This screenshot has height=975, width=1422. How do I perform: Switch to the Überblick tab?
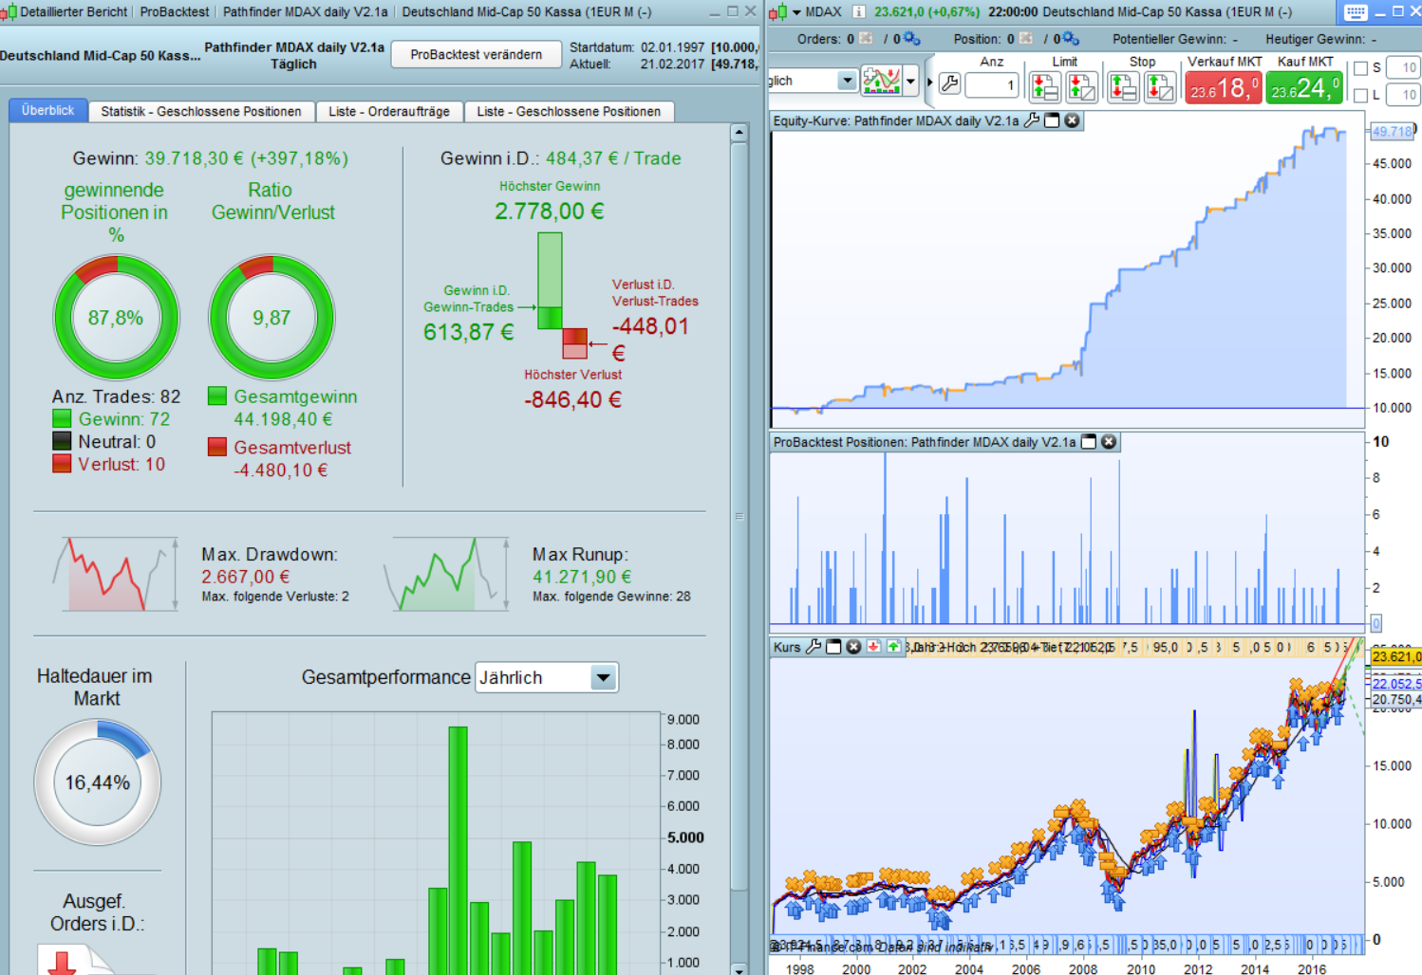pyautogui.click(x=47, y=110)
